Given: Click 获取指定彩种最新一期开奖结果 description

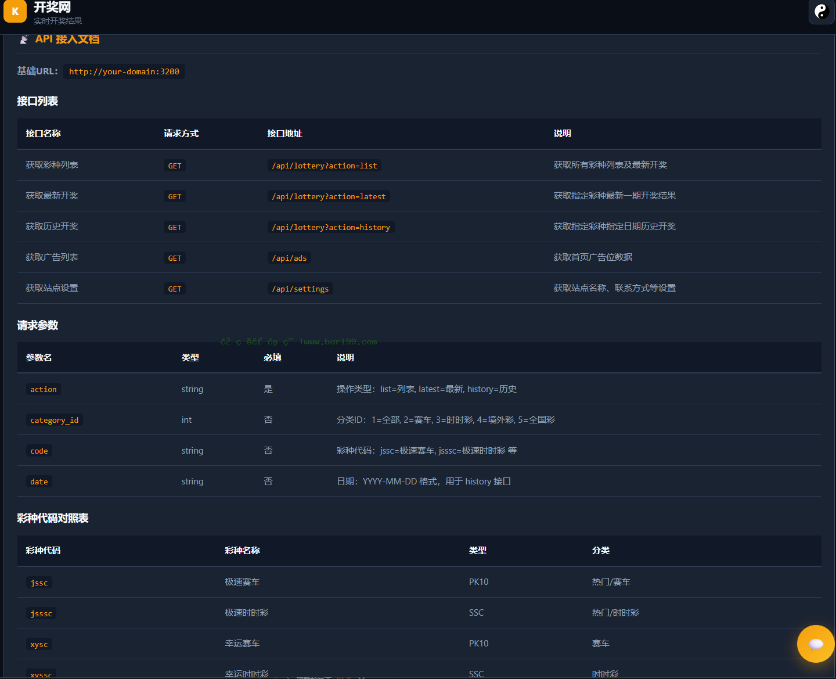Looking at the screenshot, I should [614, 196].
